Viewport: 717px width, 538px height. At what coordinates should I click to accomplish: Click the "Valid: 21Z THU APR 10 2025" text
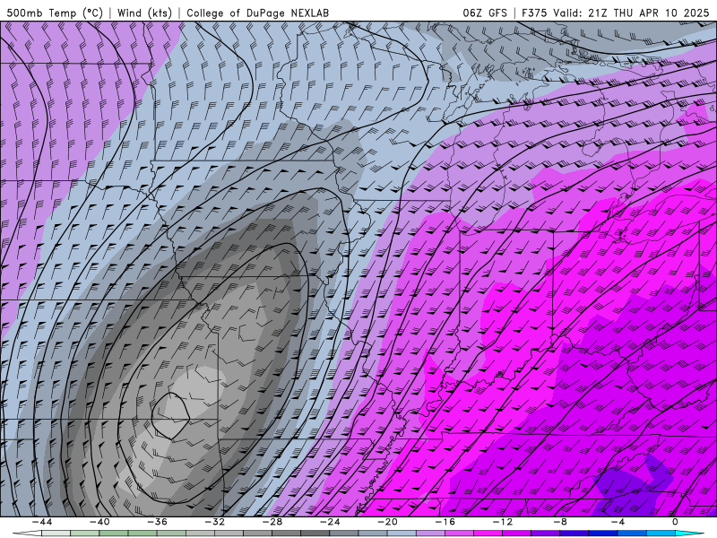pyautogui.click(x=631, y=13)
